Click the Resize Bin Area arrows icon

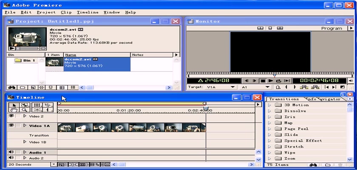41,88
